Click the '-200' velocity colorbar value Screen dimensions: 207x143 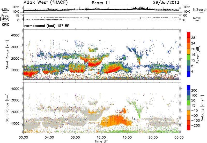(x=196, y=125)
